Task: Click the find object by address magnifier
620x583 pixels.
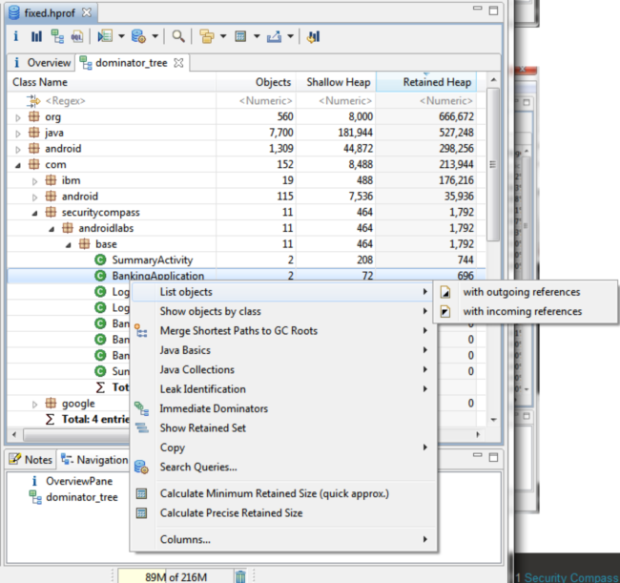Action: [178, 36]
